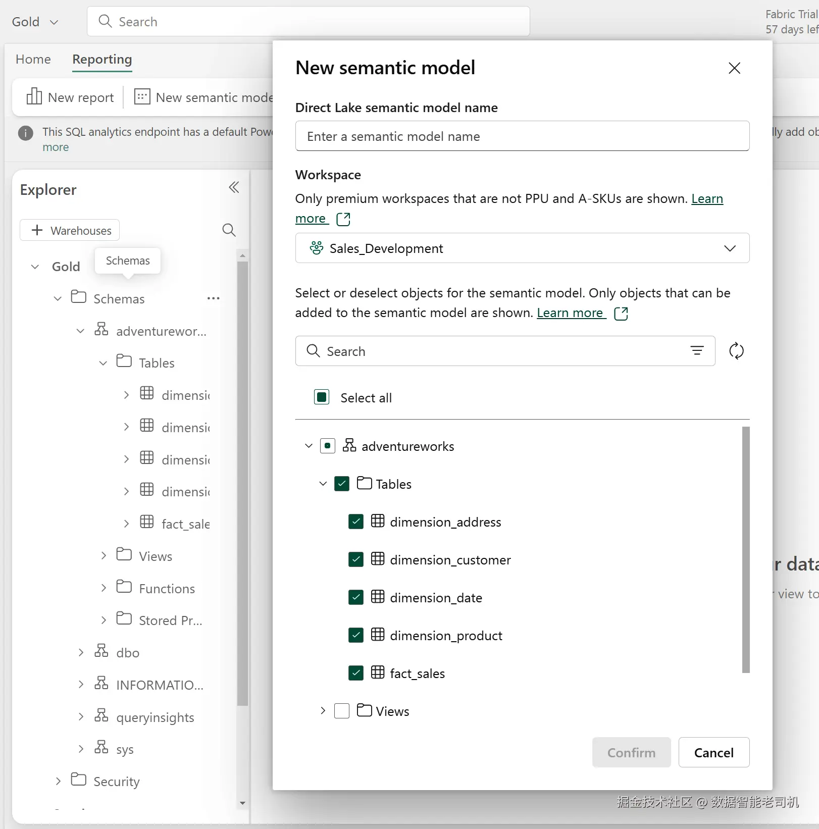Viewport: 819px width, 829px height.
Task: Open the filter icon in object search
Action: coord(697,351)
